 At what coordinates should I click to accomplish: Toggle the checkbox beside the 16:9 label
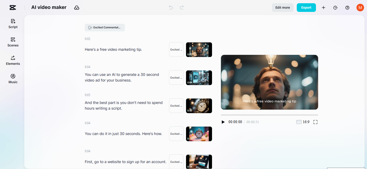click(299, 122)
